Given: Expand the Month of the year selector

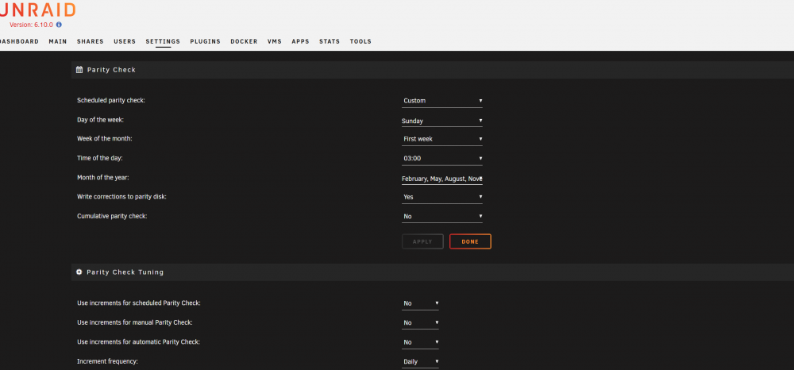Looking at the screenshot, I should [x=442, y=178].
